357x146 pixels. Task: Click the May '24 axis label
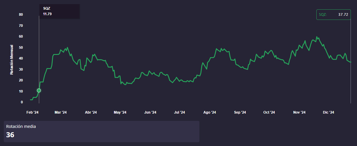click(x=120, y=112)
